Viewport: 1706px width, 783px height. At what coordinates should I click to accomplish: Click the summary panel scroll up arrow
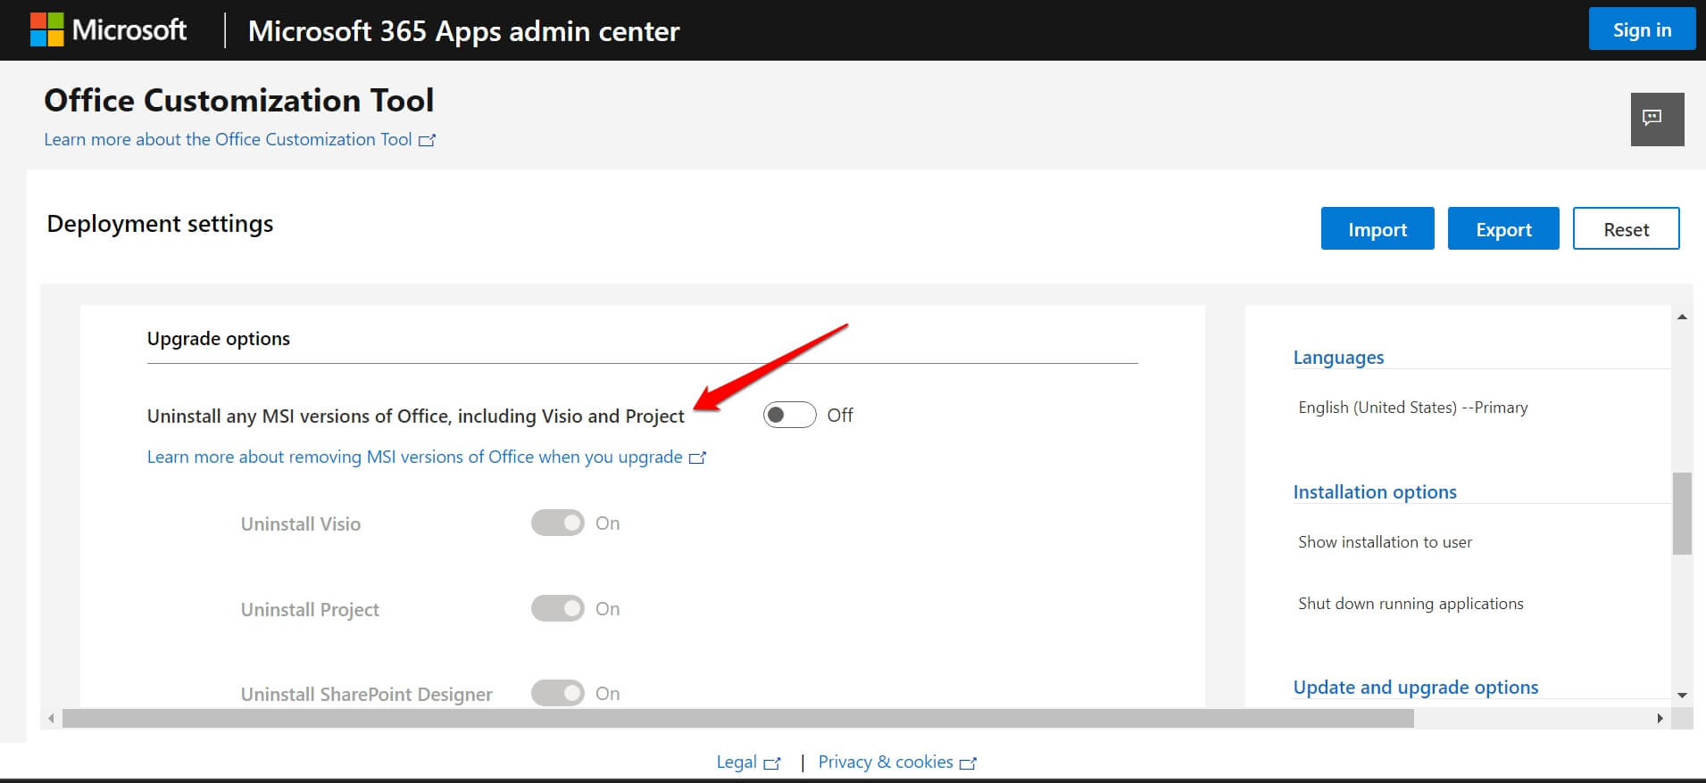(1682, 317)
